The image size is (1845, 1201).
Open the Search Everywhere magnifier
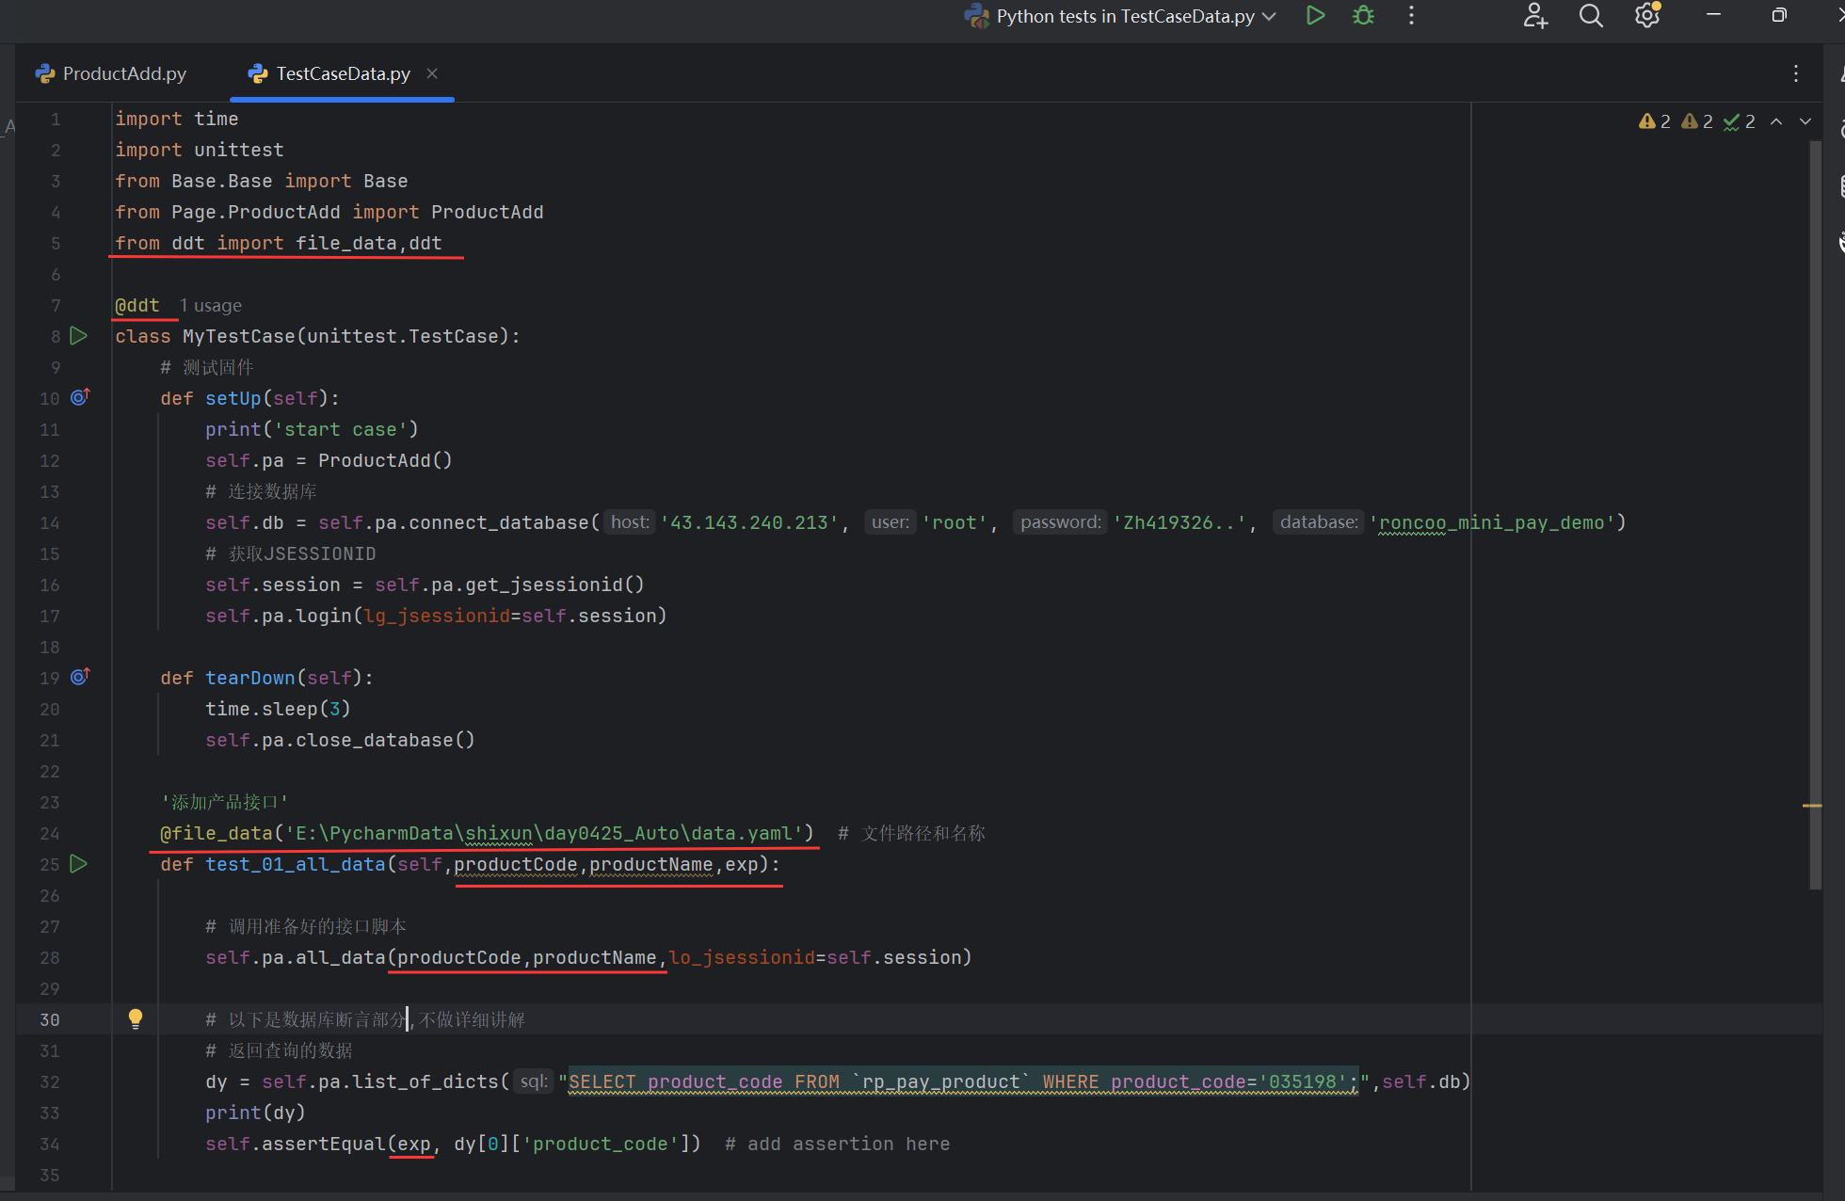point(1590,16)
